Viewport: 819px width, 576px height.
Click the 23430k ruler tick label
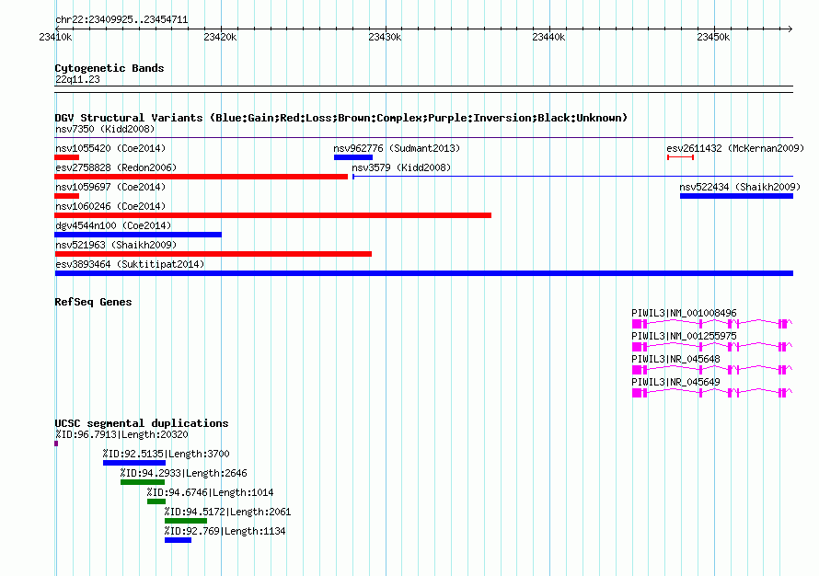tap(385, 37)
